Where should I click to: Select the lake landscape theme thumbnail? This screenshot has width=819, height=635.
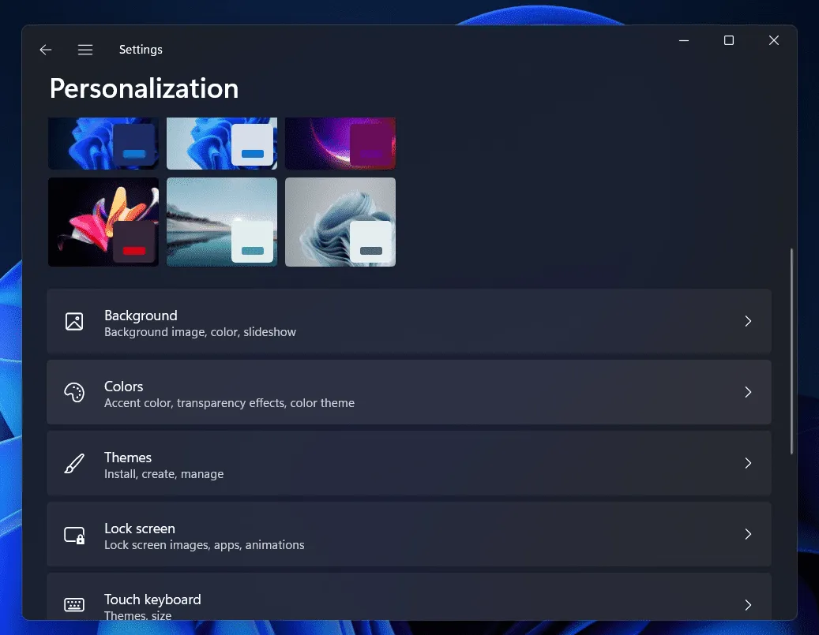[222, 222]
